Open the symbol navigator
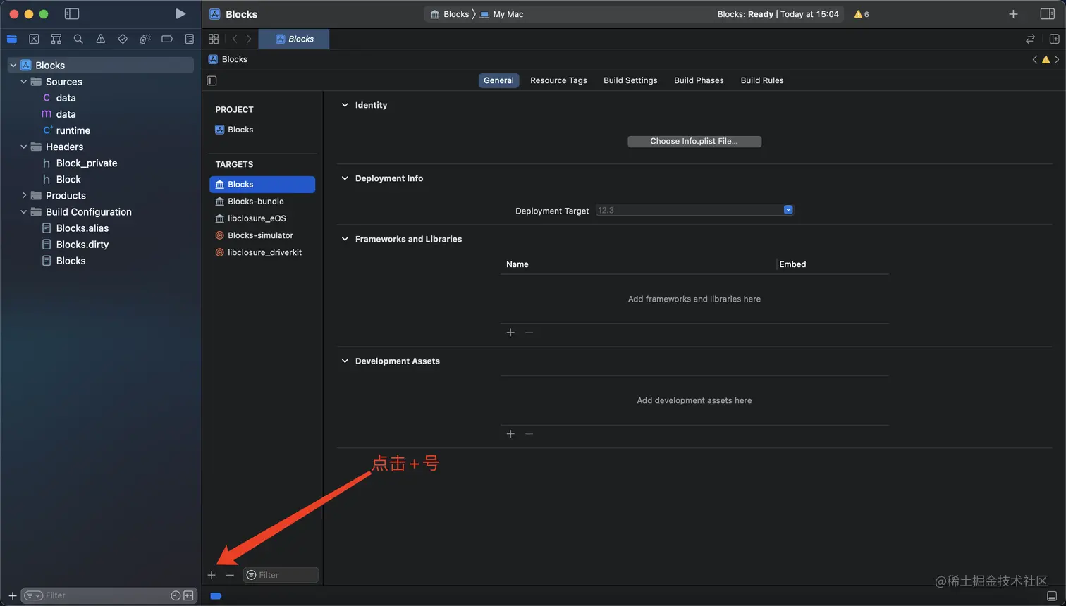Image resolution: width=1066 pixels, height=606 pixels. click(56, 39)
